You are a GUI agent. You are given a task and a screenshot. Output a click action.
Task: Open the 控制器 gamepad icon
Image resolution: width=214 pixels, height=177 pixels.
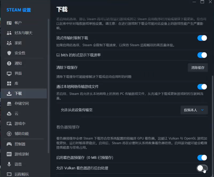(9, 144)
